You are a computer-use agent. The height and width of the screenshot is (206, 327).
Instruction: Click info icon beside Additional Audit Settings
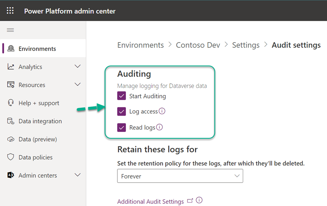coord(199,200)
